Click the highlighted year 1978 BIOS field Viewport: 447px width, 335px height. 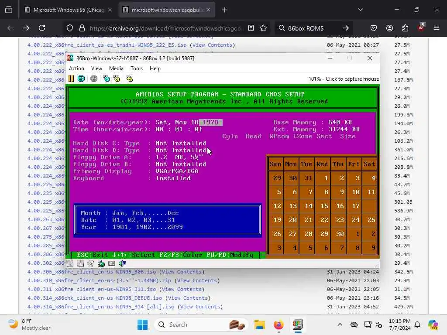point(211,122)
